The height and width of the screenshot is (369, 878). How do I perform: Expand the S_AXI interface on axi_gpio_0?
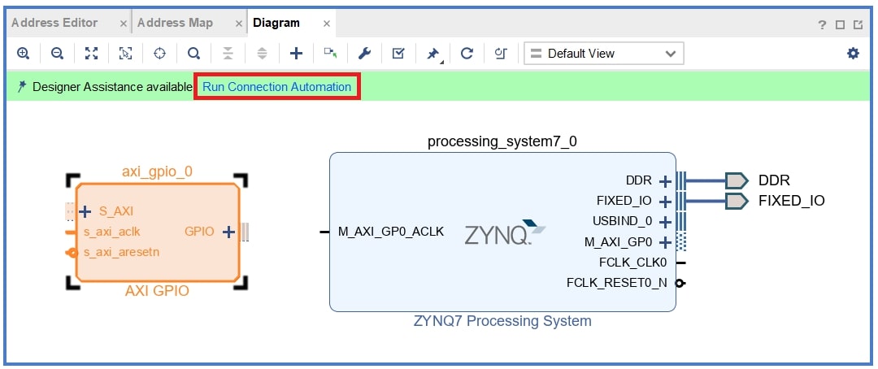click(85, 211)
